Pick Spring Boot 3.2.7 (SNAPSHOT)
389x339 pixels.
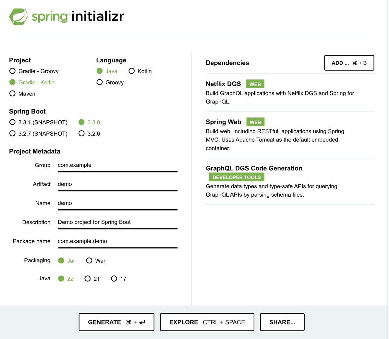click(x=39, y=134)
